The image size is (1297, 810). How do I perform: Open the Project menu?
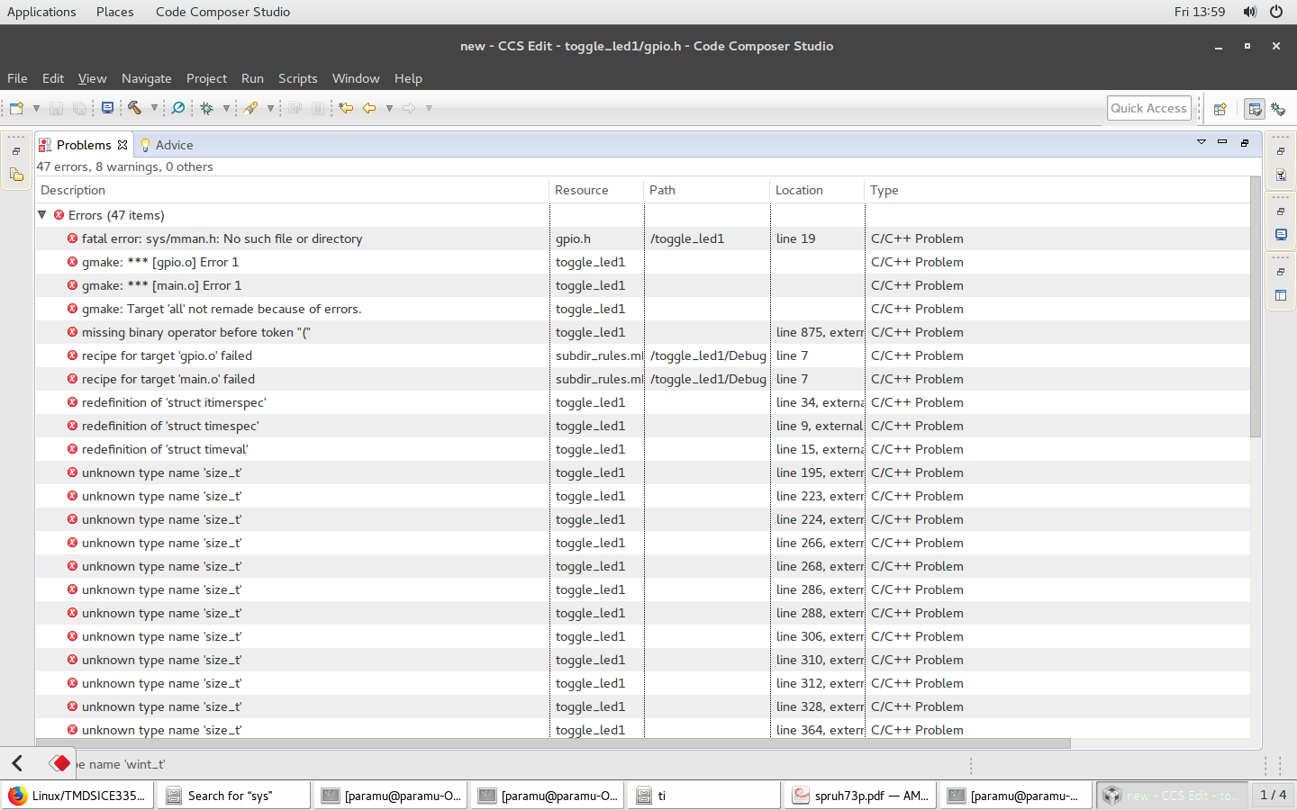click(206, 78)
